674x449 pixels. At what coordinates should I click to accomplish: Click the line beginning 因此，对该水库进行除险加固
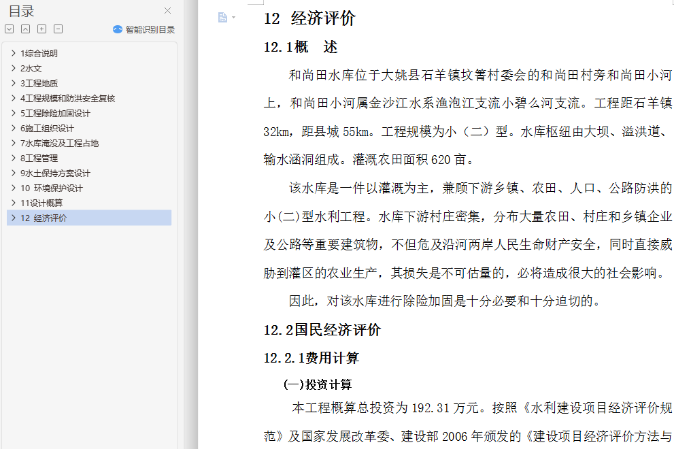(445, 301)
